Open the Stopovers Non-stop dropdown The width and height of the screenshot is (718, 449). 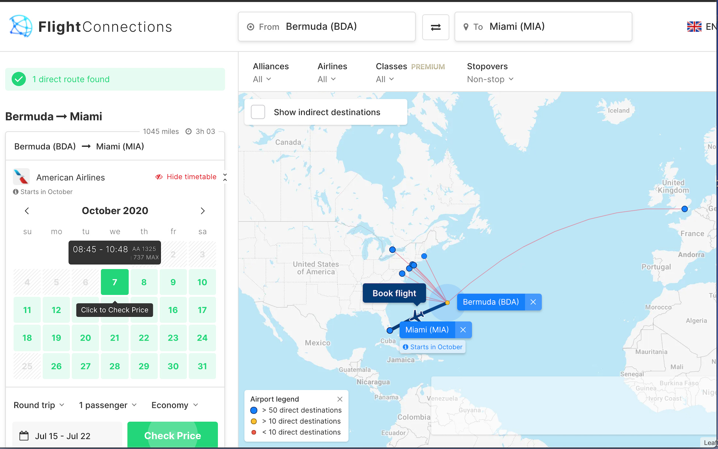[x=490, y=79]
